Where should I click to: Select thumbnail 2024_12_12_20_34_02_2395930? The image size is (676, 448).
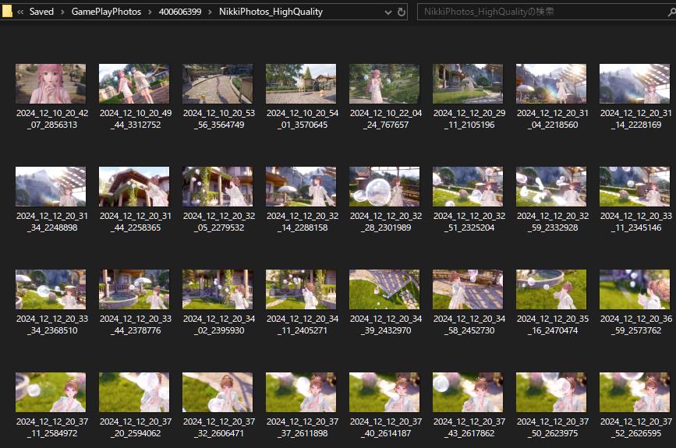click(218, 290)
